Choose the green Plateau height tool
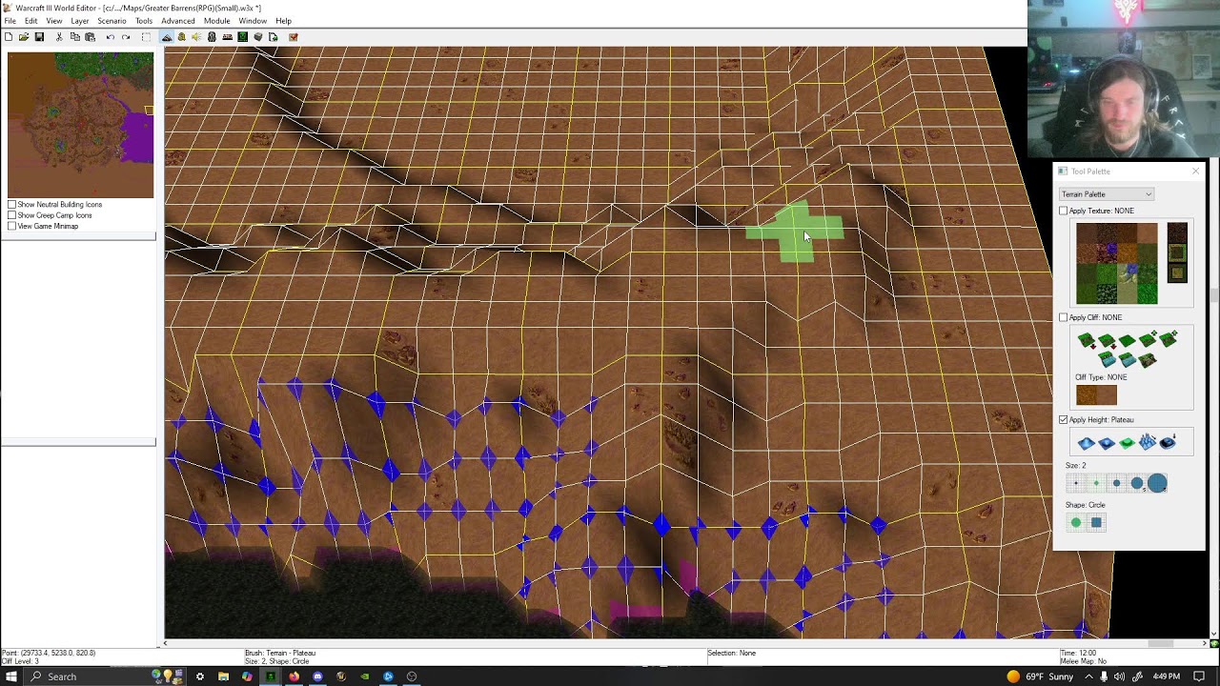This screenshot has height=686, width=1220. pos(1126,443)
